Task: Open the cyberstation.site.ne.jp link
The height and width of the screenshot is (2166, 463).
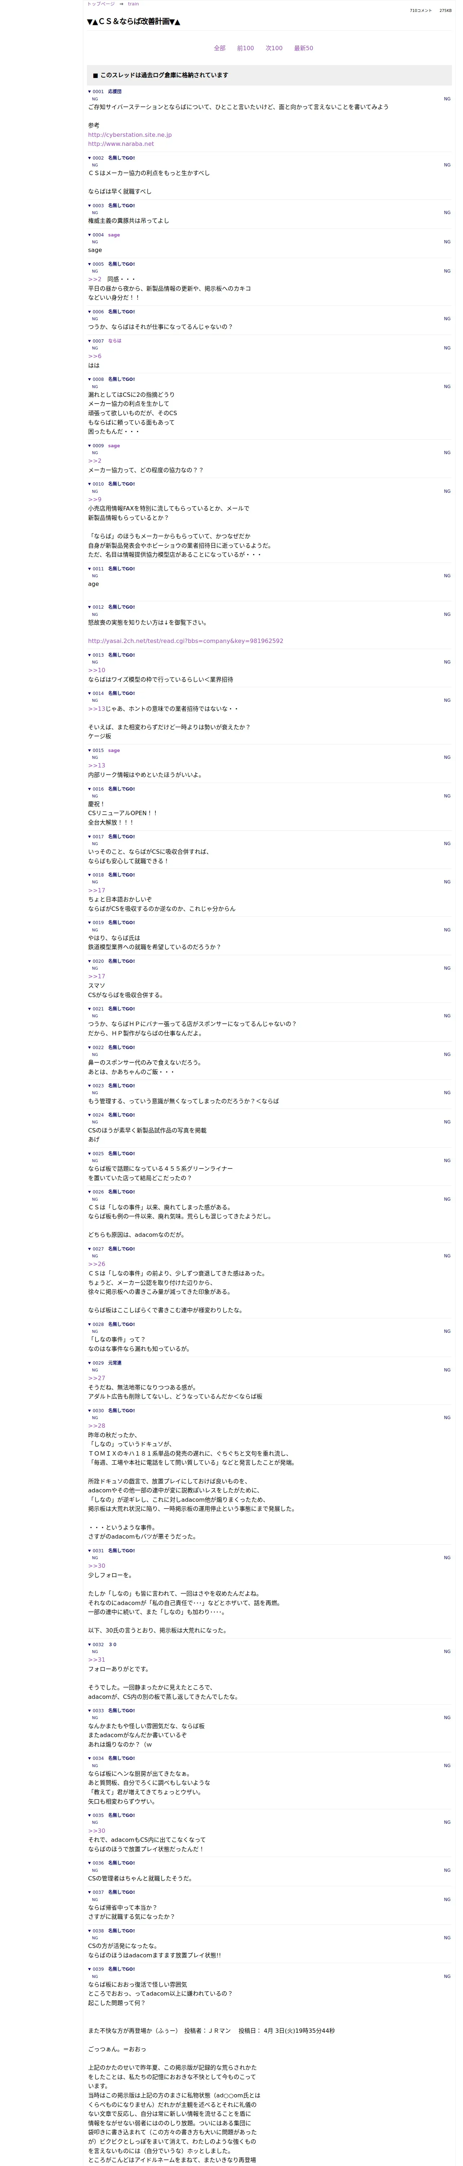Action: [x=130, y=135]
